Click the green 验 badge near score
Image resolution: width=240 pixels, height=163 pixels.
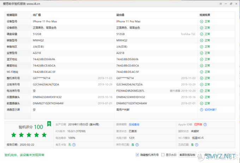(x=49, y=124)
